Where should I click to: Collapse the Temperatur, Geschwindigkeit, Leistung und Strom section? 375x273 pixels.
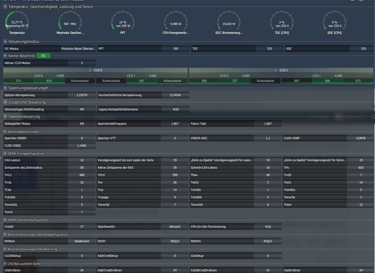point(5,7)
